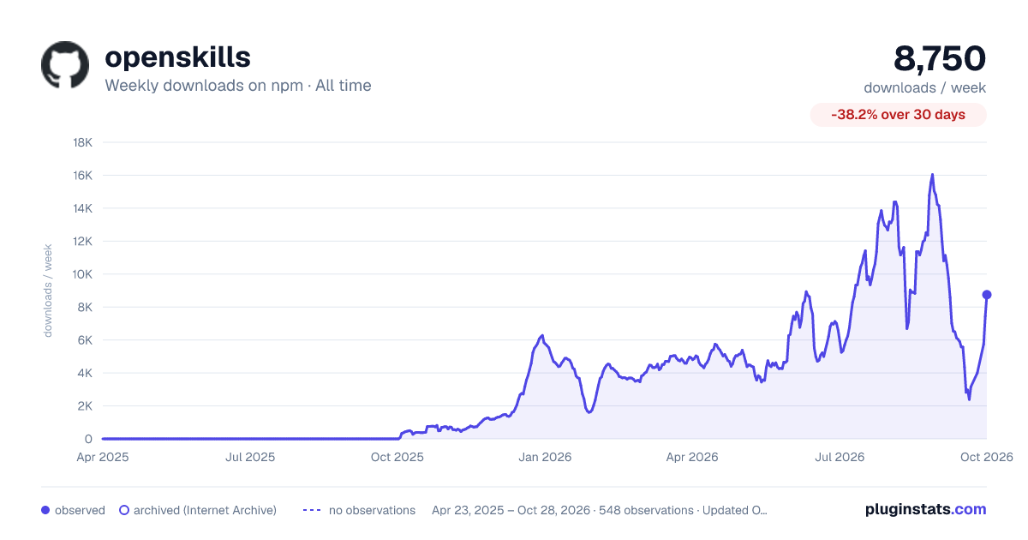Click the Apr 2025 x-axis label

[x=103, y=457]
